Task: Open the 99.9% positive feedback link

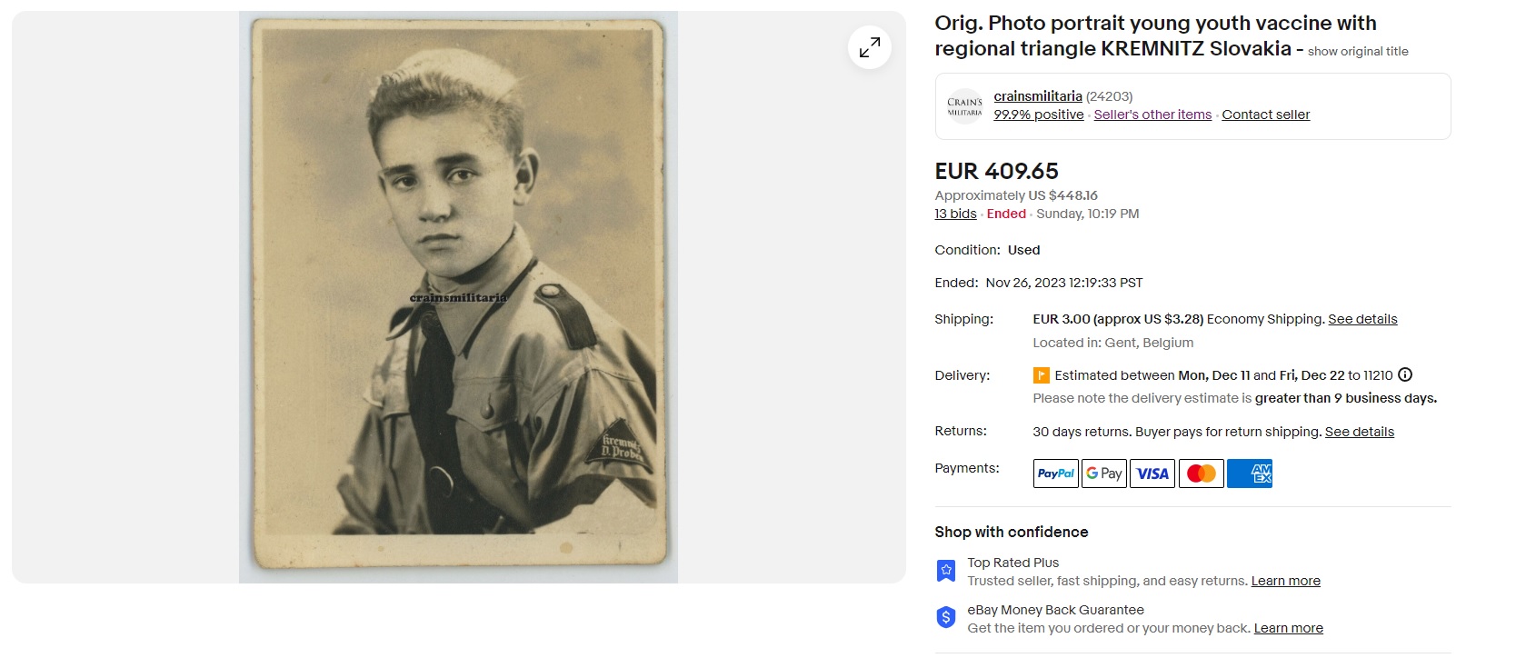Action: pyautogui.click(x=1039, y=115)
